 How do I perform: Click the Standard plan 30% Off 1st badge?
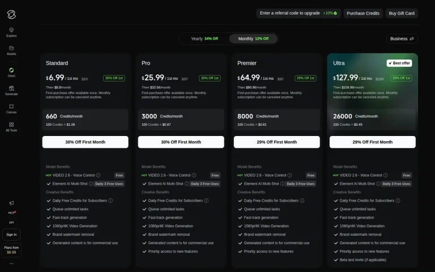point(114,78)
